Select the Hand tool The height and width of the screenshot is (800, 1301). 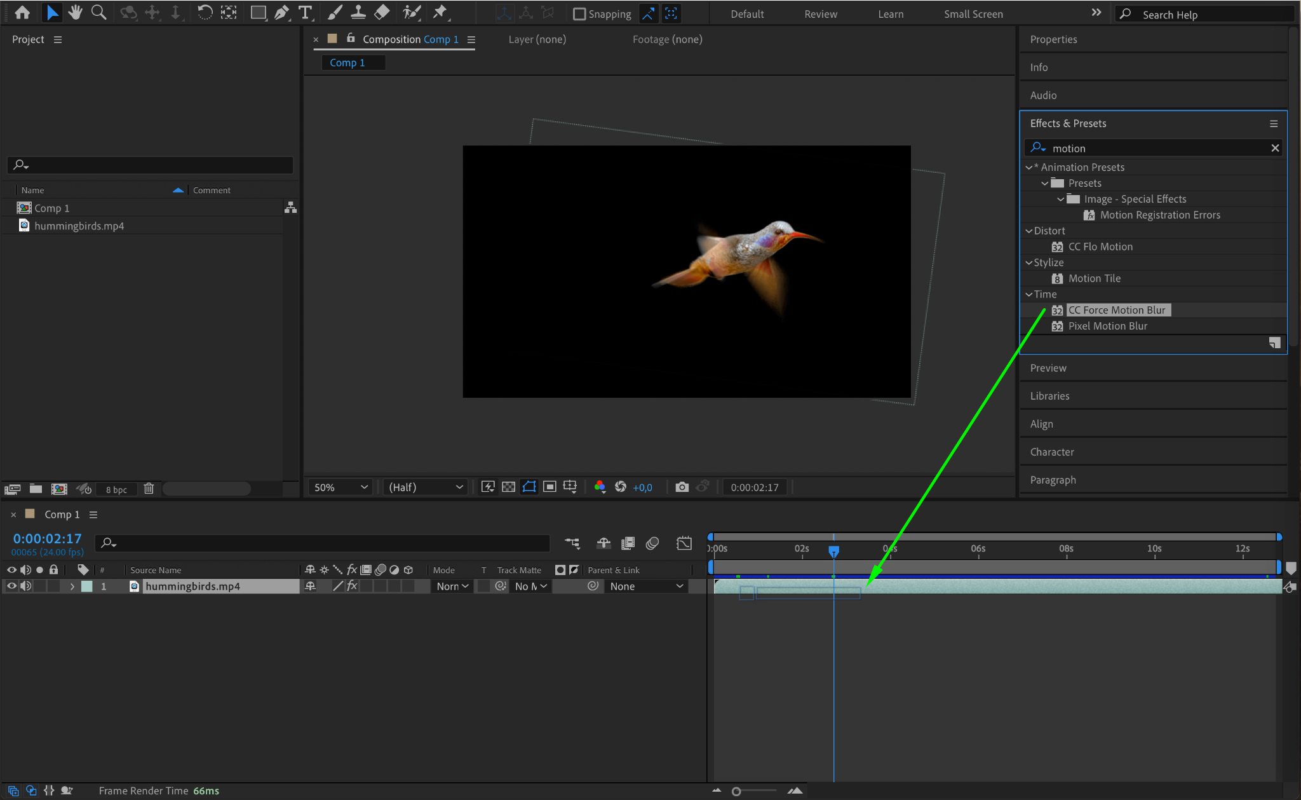[x=76, y=12]
